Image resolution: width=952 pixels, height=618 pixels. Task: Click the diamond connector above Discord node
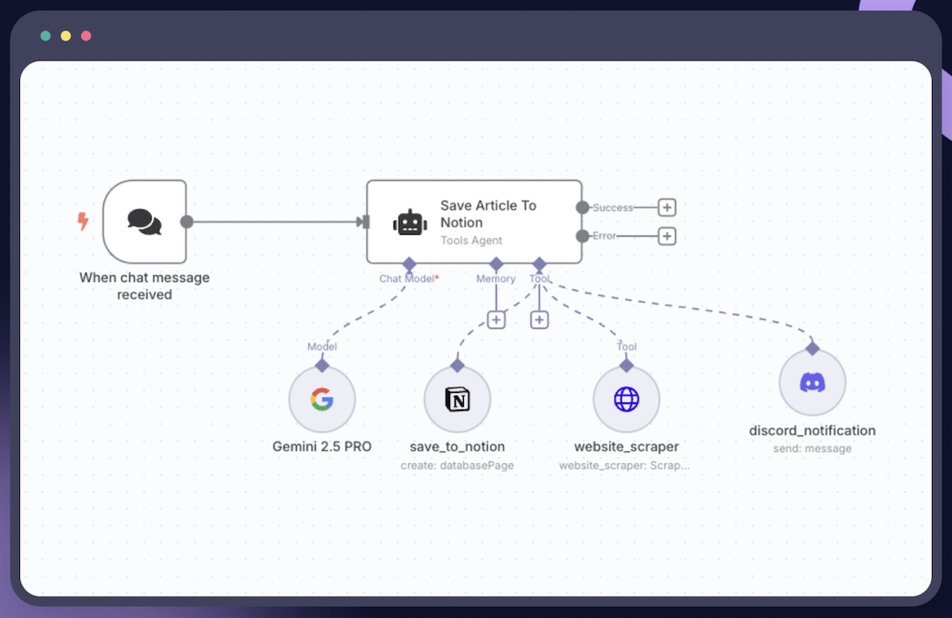click(x=812, y=348)
